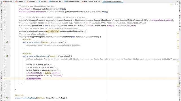Click the selectedAddress text on line 90
The width and height of the screenshot is (181, 101).
(34, 79)
